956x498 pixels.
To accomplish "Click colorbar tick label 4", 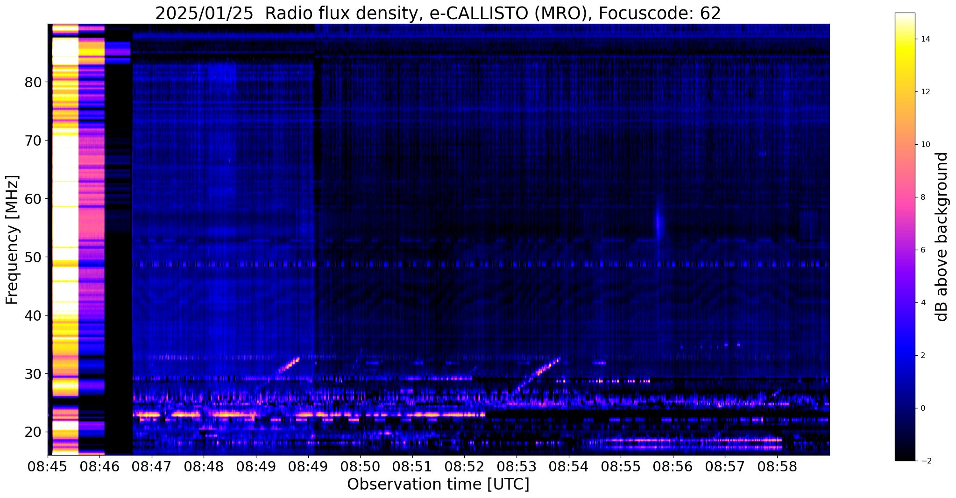I will pyautogui.click(x=922, y=303).
